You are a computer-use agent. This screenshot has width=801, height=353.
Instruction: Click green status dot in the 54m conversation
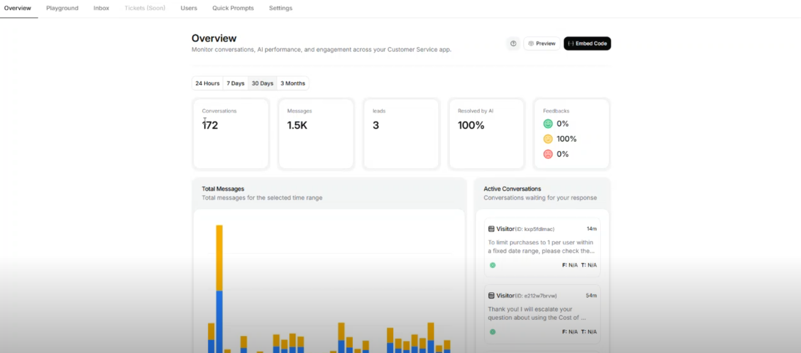493,332
